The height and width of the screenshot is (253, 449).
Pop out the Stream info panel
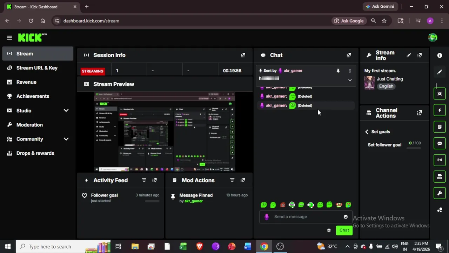[x=420, y=55]
